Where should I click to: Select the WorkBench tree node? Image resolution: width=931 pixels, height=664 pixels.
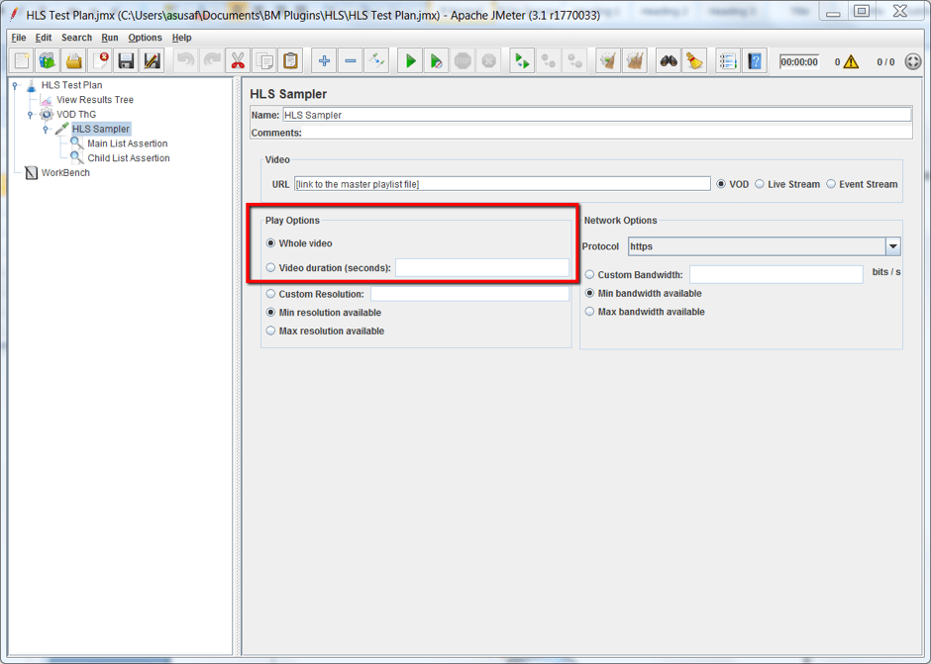click(65, 172)
